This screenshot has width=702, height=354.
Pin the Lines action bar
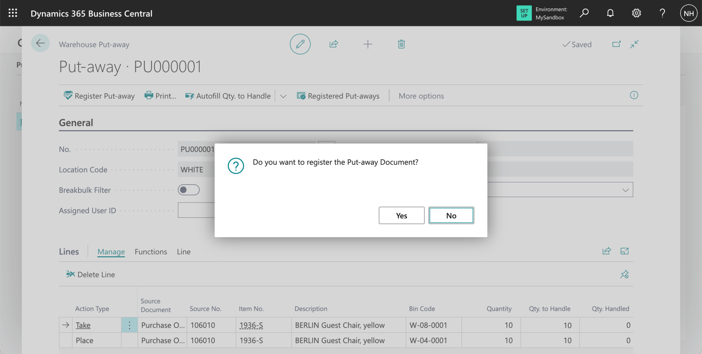(x=624, y=274)
